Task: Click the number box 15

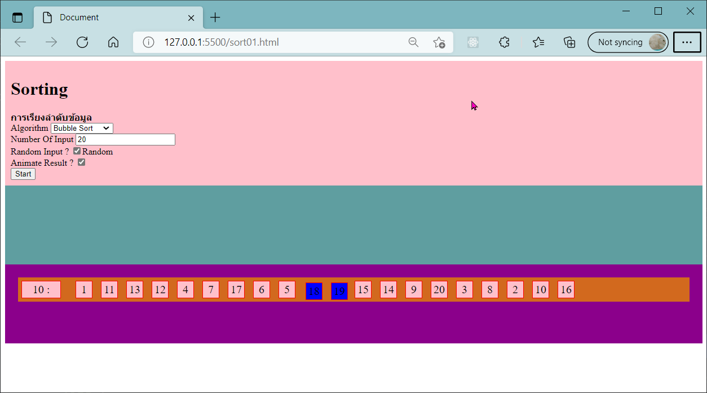Action: point(363,290)
